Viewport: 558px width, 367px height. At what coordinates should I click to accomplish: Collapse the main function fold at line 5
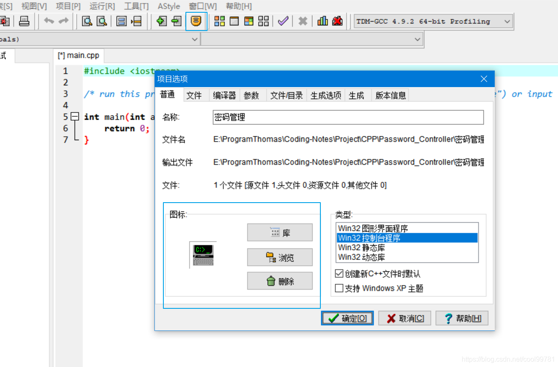click(x=76, y=117)
